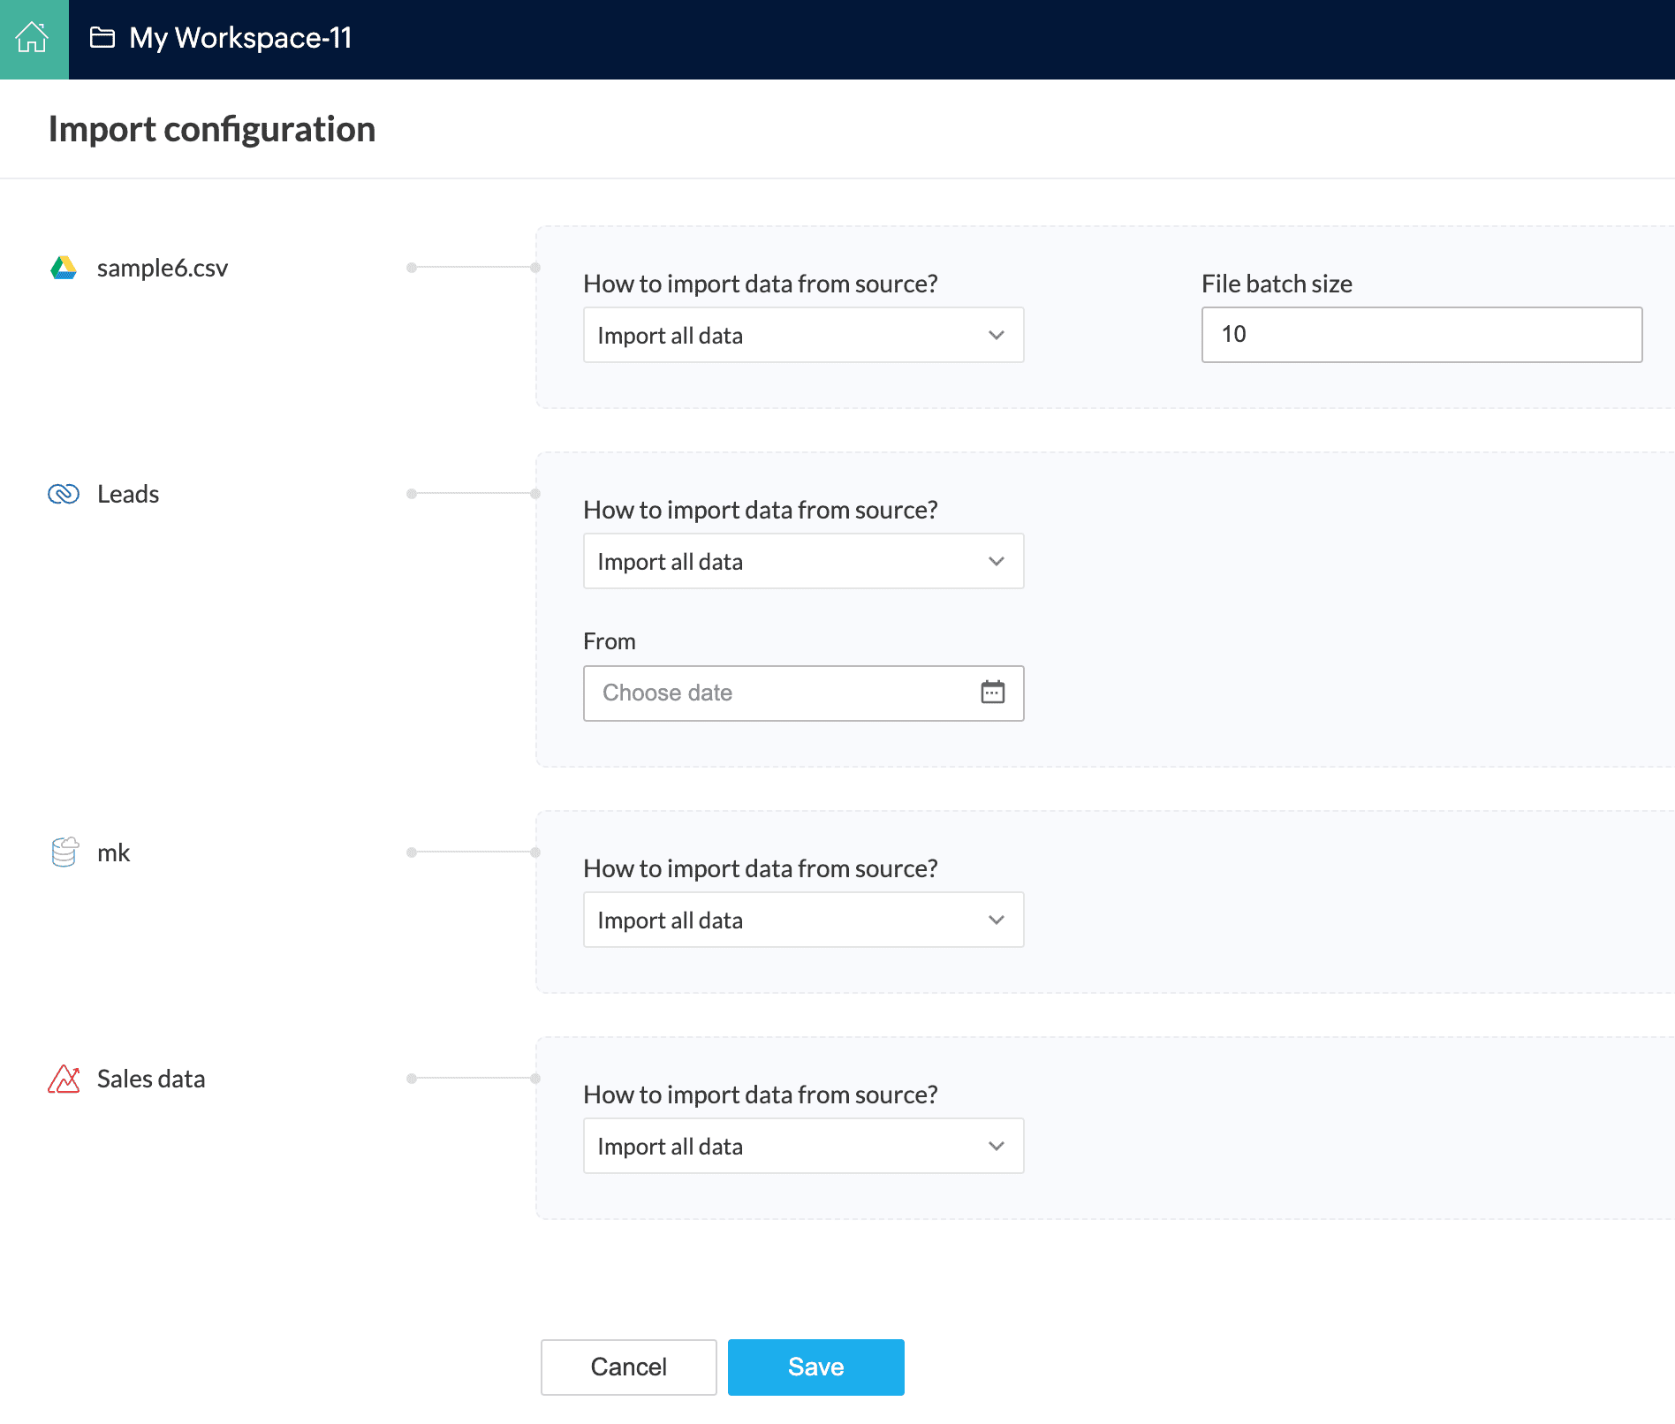
Task: Click the analytics chart icon beside Sales data
Action: 64,1079
